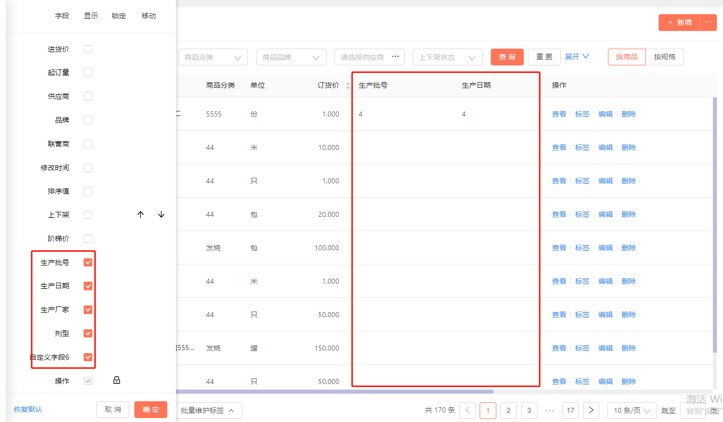
Task: Open the 商品分类 dropdown filter
Action: [x=213, y=57]
